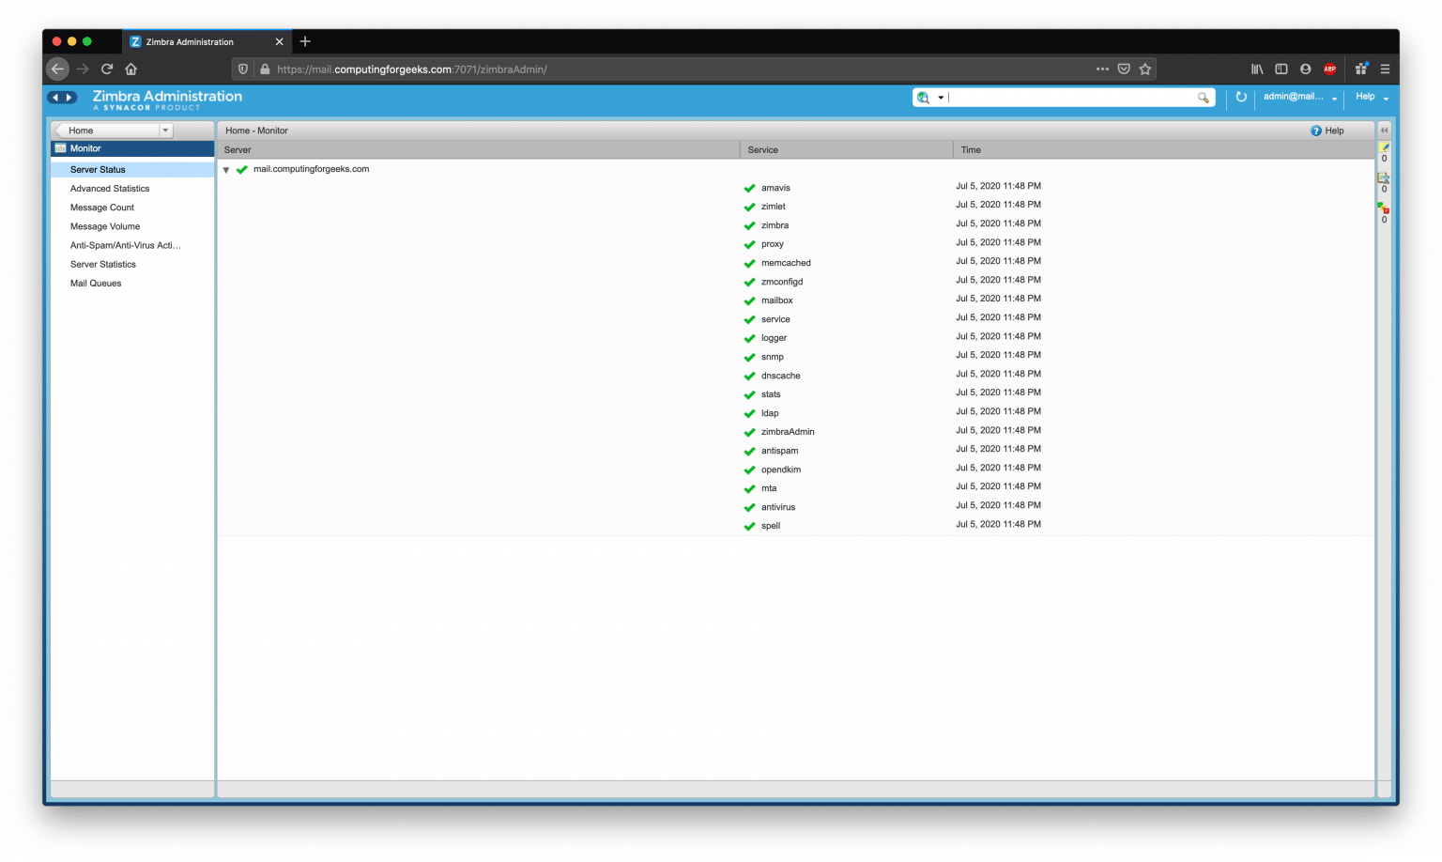
Task: Select the Mail Queues menu item
Action: click(95, 283)
